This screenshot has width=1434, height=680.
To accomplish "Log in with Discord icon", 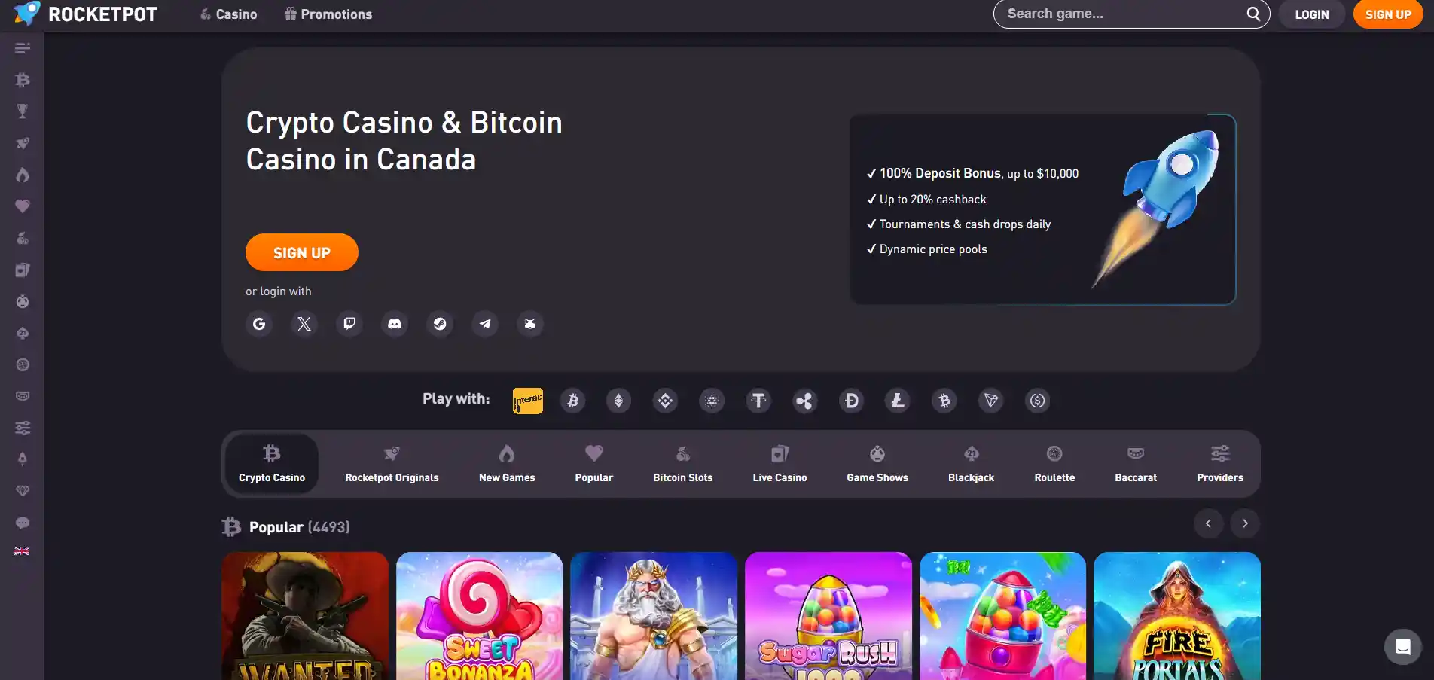I will (x=395, y=324).
